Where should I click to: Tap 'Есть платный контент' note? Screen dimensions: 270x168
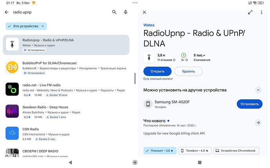coord(158,79)
